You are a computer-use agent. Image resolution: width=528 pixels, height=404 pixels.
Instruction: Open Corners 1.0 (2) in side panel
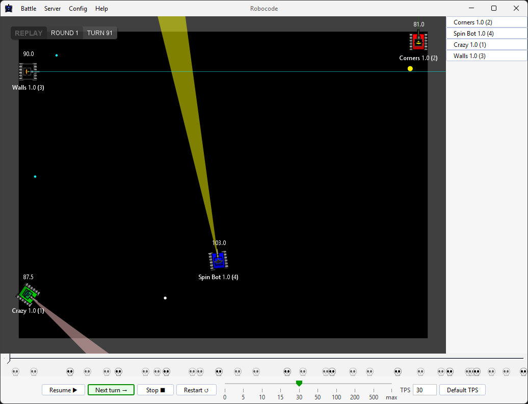point(487,22)
